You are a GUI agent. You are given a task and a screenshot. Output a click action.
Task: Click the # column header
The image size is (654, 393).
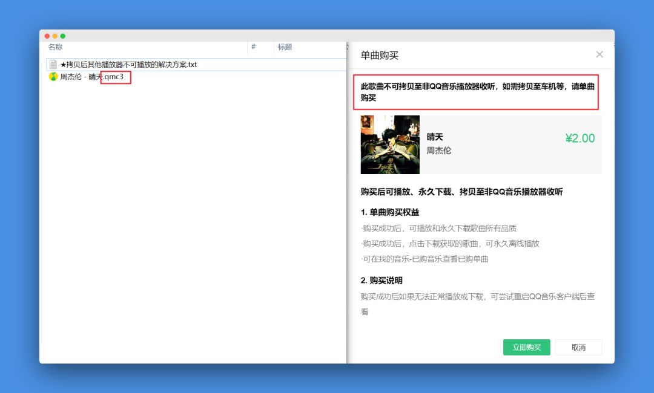click(253, 47)
